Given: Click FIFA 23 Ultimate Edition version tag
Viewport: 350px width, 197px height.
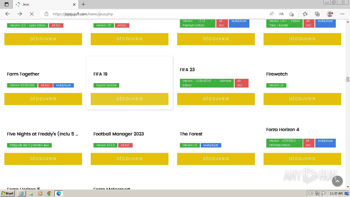Looking at the screenshot, I should pyautogui.click(x=207, y=83).
